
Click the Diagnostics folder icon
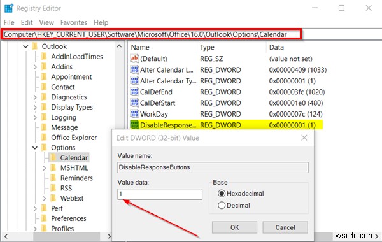(44, 97)
